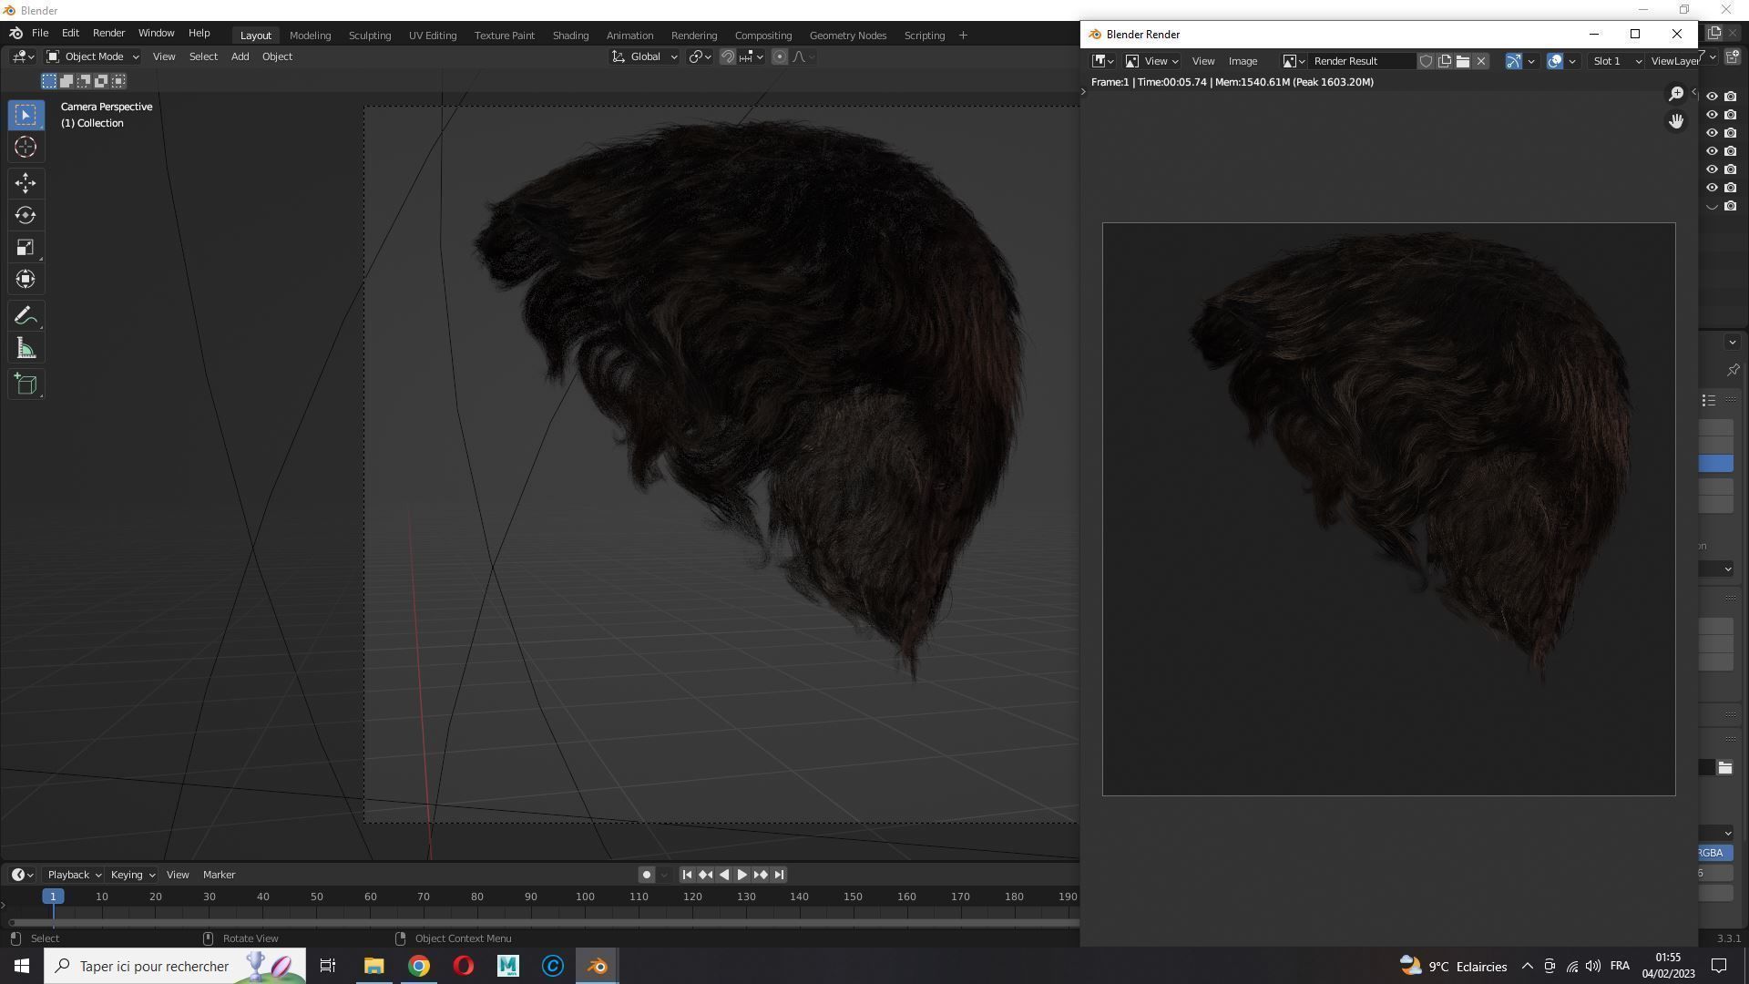Select the Move tool in the toolbar
The width and height of the screenshot is (1749, 984).
click(25, 183)
